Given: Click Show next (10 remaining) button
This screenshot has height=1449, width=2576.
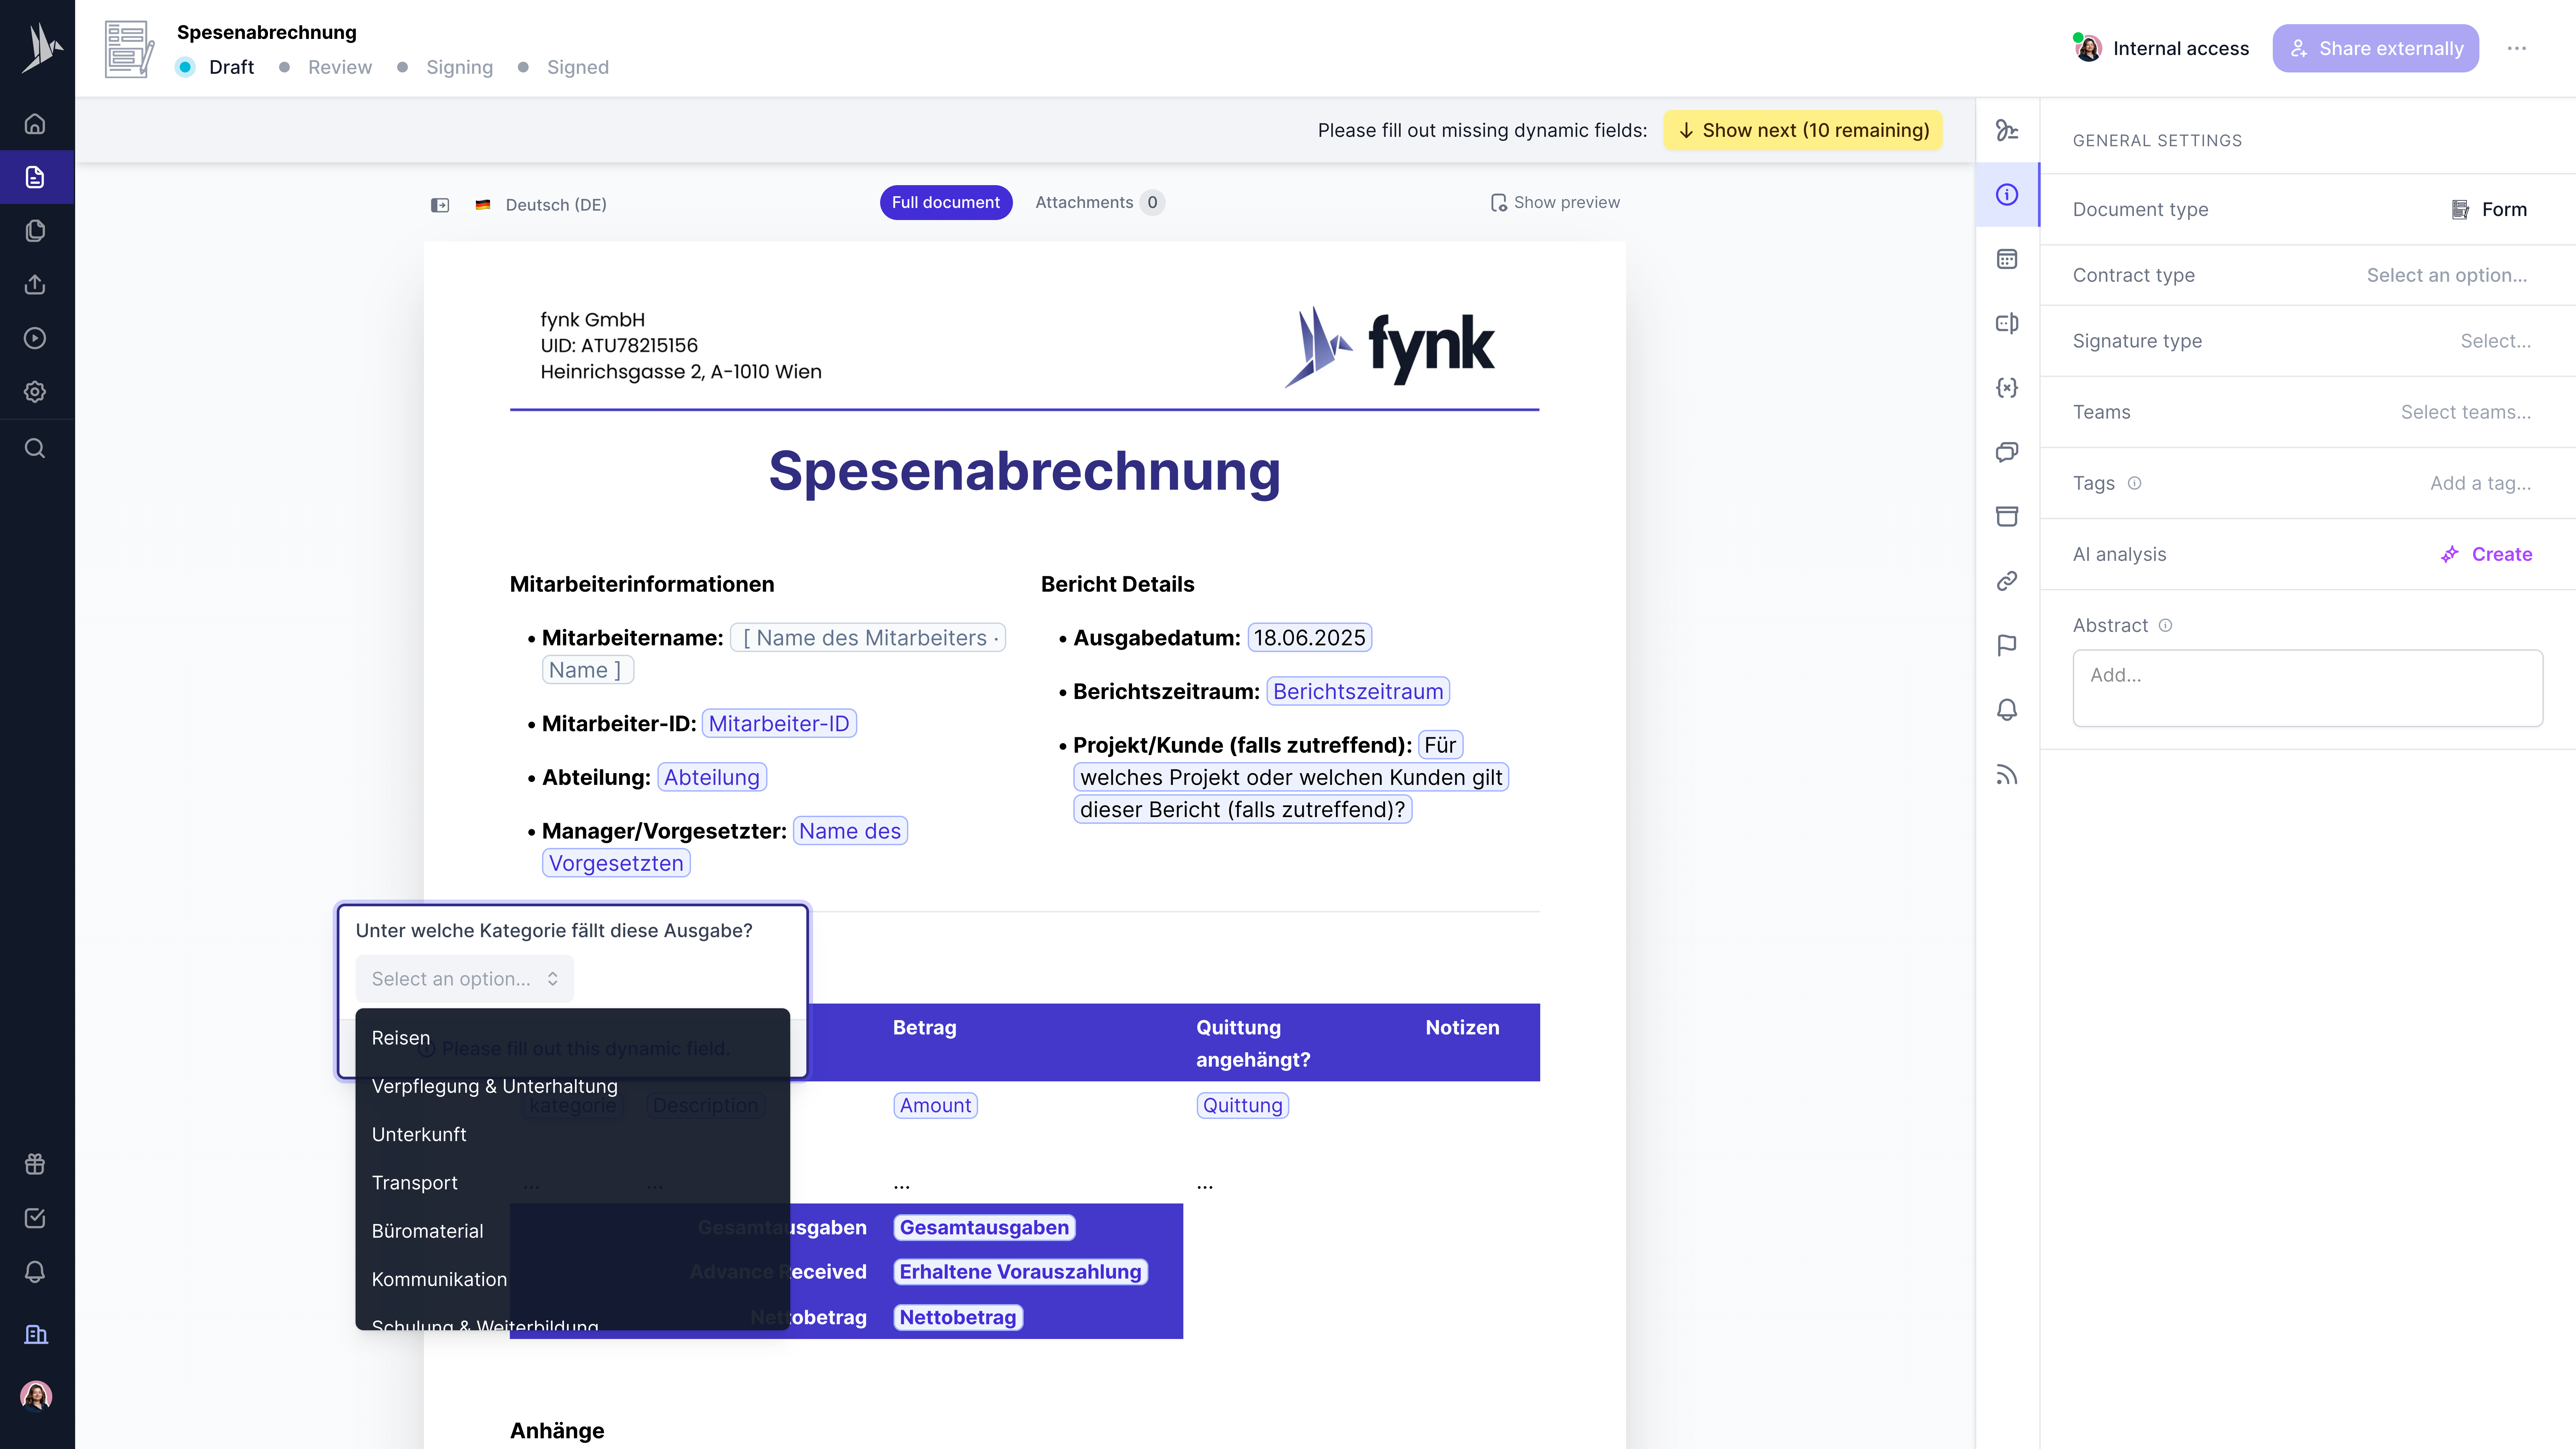Looking at the screenshot, I should point(1803,130).
